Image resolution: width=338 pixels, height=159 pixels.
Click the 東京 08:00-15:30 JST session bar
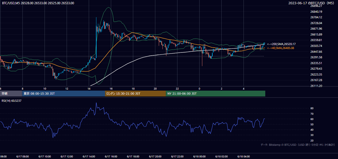point(63,94)
